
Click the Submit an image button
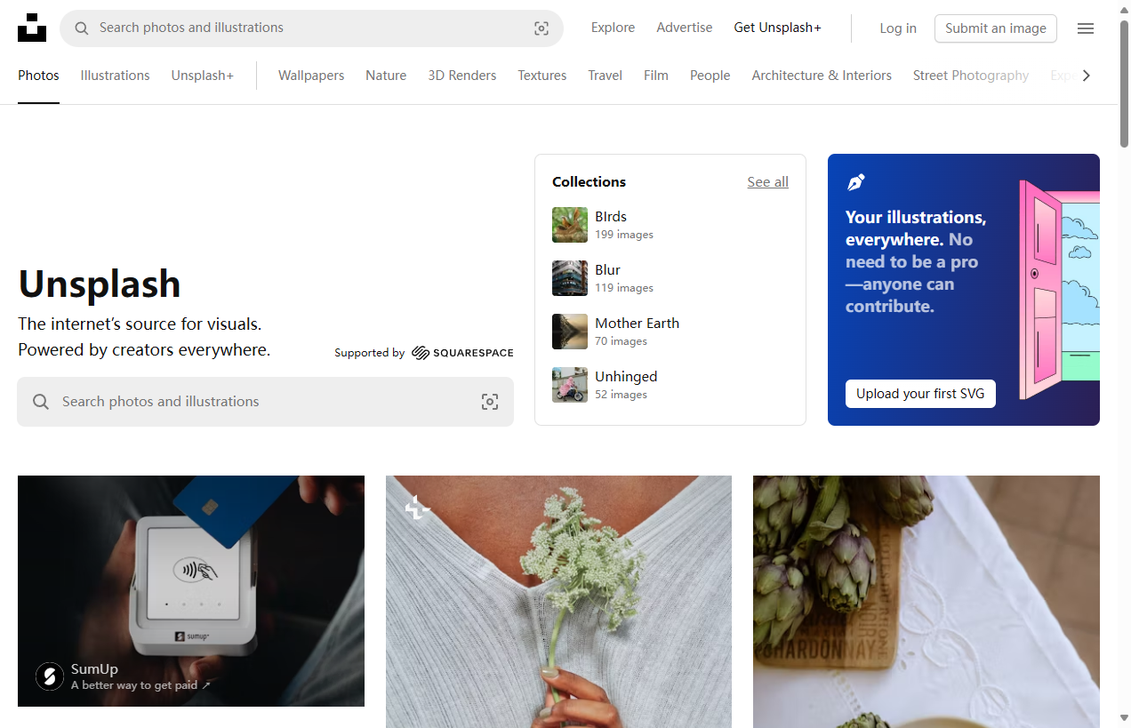tap(995, 28)
